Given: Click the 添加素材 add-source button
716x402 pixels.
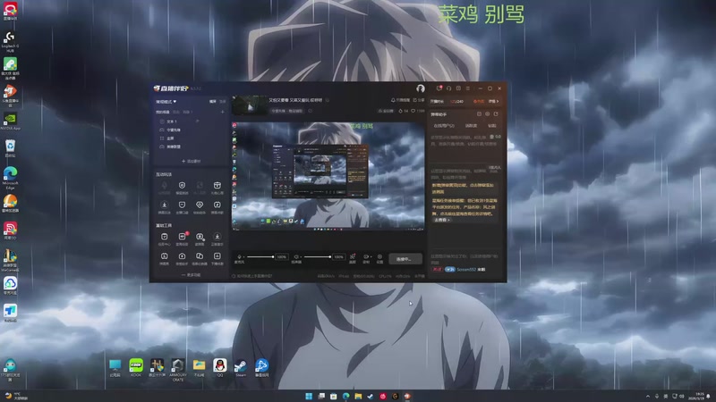Looking at the screenshot, I should pyautogui.click(x=191, y=161).
